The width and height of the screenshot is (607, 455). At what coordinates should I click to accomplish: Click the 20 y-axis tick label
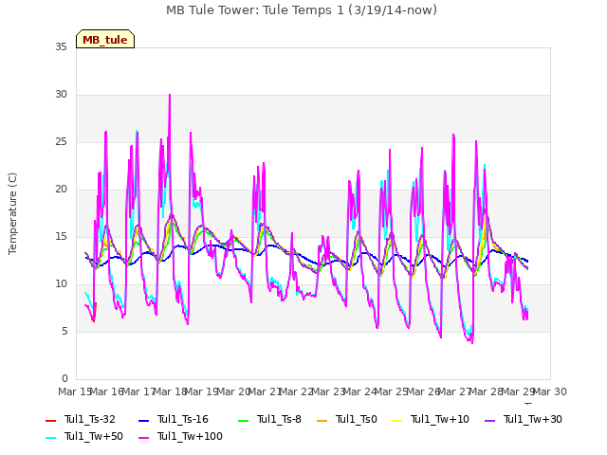(61, 190)
